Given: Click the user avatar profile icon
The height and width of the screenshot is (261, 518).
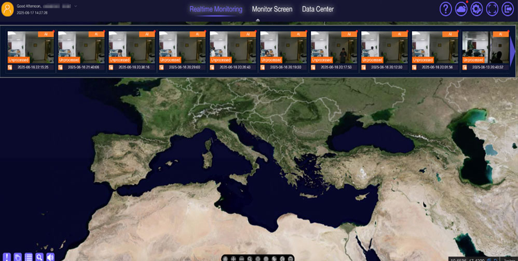Looking at the screenshot, I should pyautogui.click(x=8, y=9).
